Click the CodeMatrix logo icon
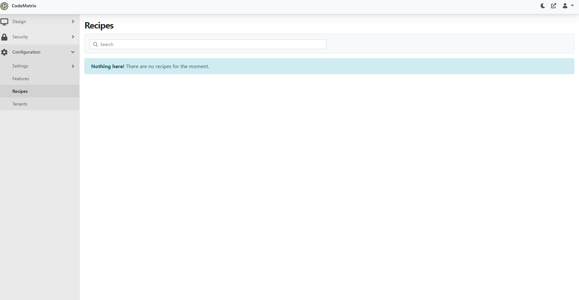This screenshot has height=300, width=579. 4,6
